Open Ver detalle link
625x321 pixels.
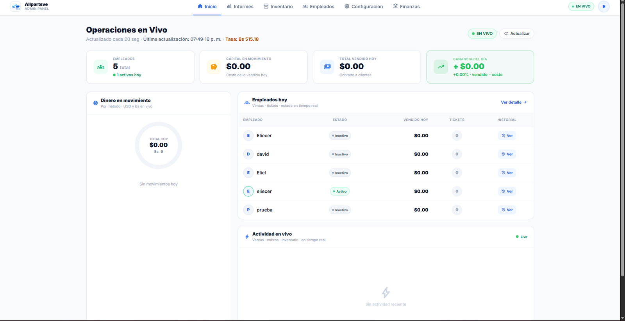[x=514, y=102]
